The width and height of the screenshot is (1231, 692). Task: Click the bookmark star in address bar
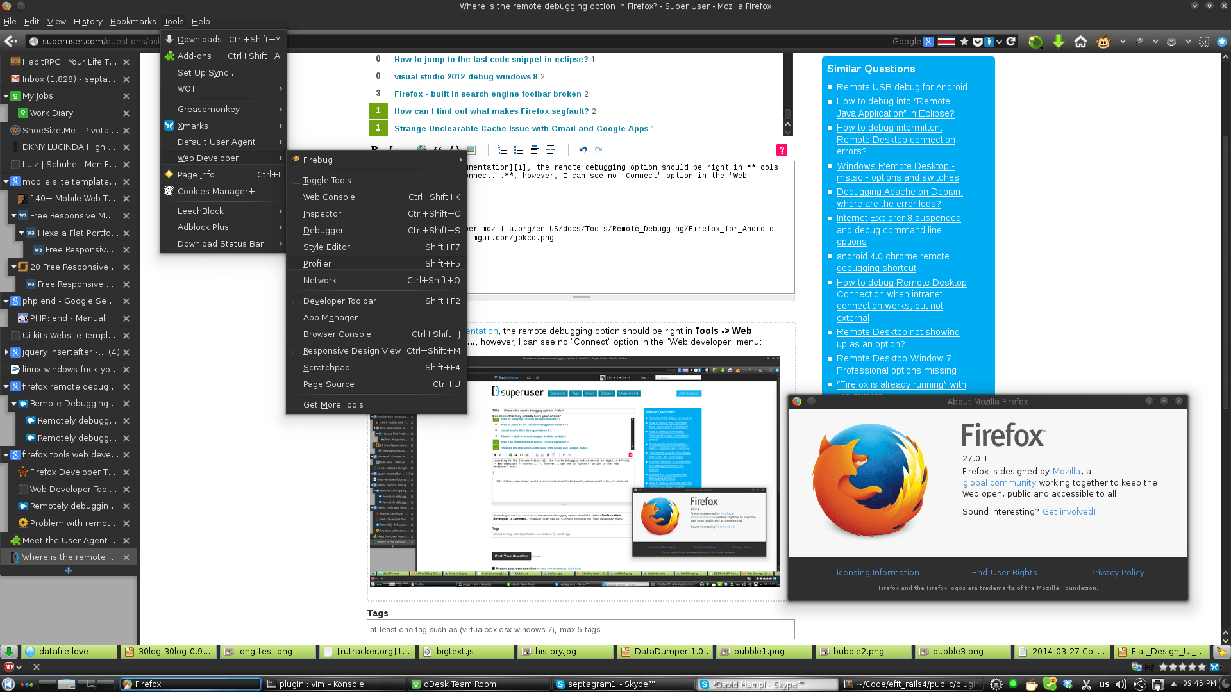click(x=964, y=42)
